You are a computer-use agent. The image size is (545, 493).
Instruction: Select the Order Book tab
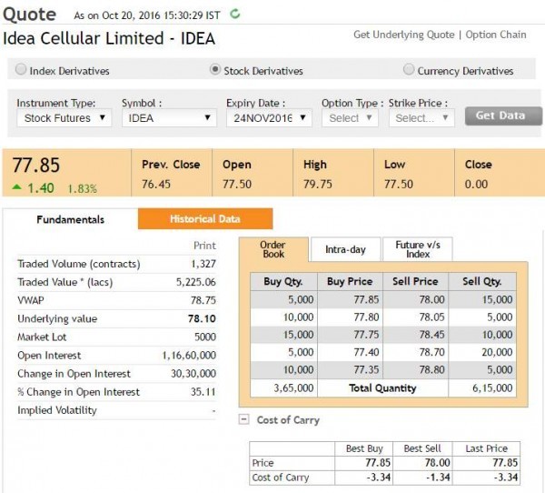point(273,249)
